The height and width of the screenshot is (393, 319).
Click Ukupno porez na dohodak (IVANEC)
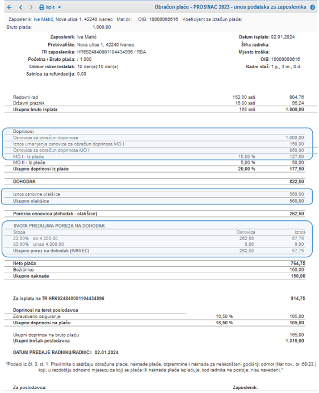point(51,250)
